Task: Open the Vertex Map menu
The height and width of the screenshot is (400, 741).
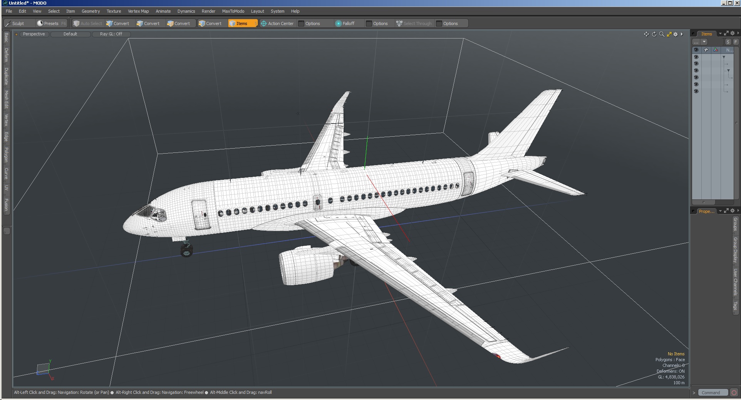Action: click(x=138, y=11)
